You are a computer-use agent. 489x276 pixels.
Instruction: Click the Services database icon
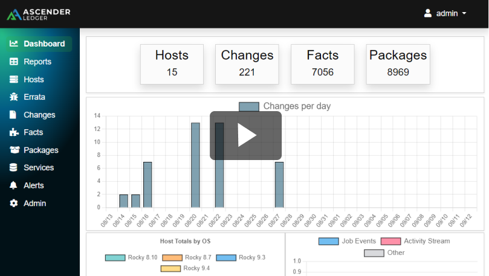(13, 168)
